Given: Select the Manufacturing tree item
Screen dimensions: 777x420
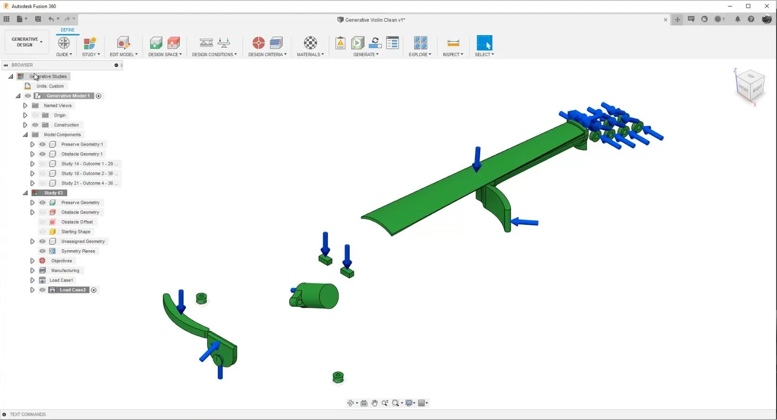Looking at the screenshot, I should point(65,271).
